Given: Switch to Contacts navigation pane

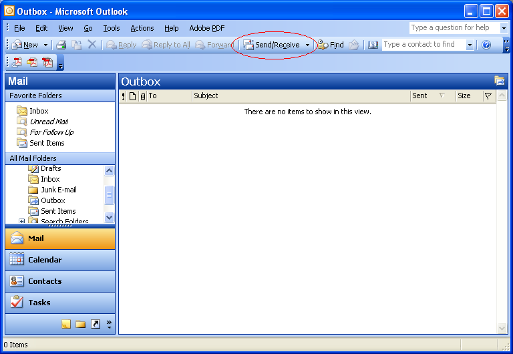Looking at the screenshot, I should coord(60,281).
